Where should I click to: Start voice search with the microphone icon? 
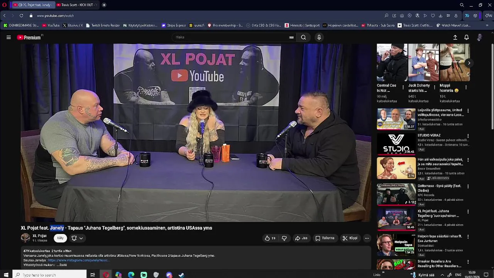pyautogui.click(x=319, y=37)
